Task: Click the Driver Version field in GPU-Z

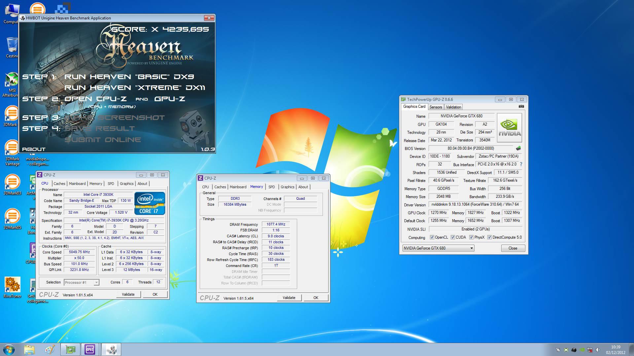Action: tap(475, 204)
